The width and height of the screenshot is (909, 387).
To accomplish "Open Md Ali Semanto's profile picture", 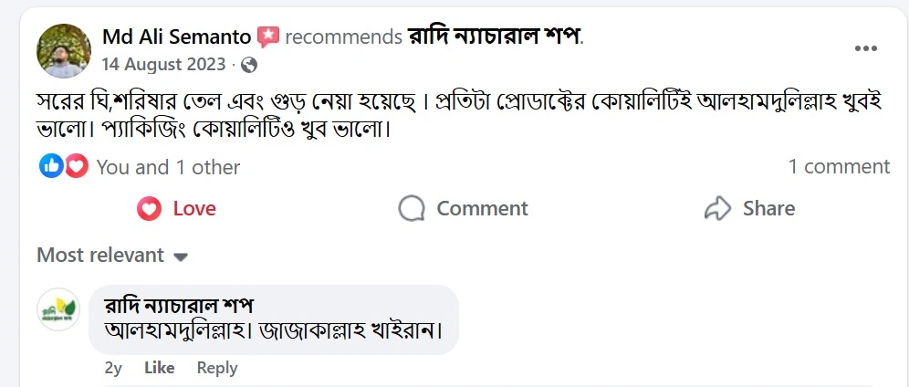I will (63, 51).
